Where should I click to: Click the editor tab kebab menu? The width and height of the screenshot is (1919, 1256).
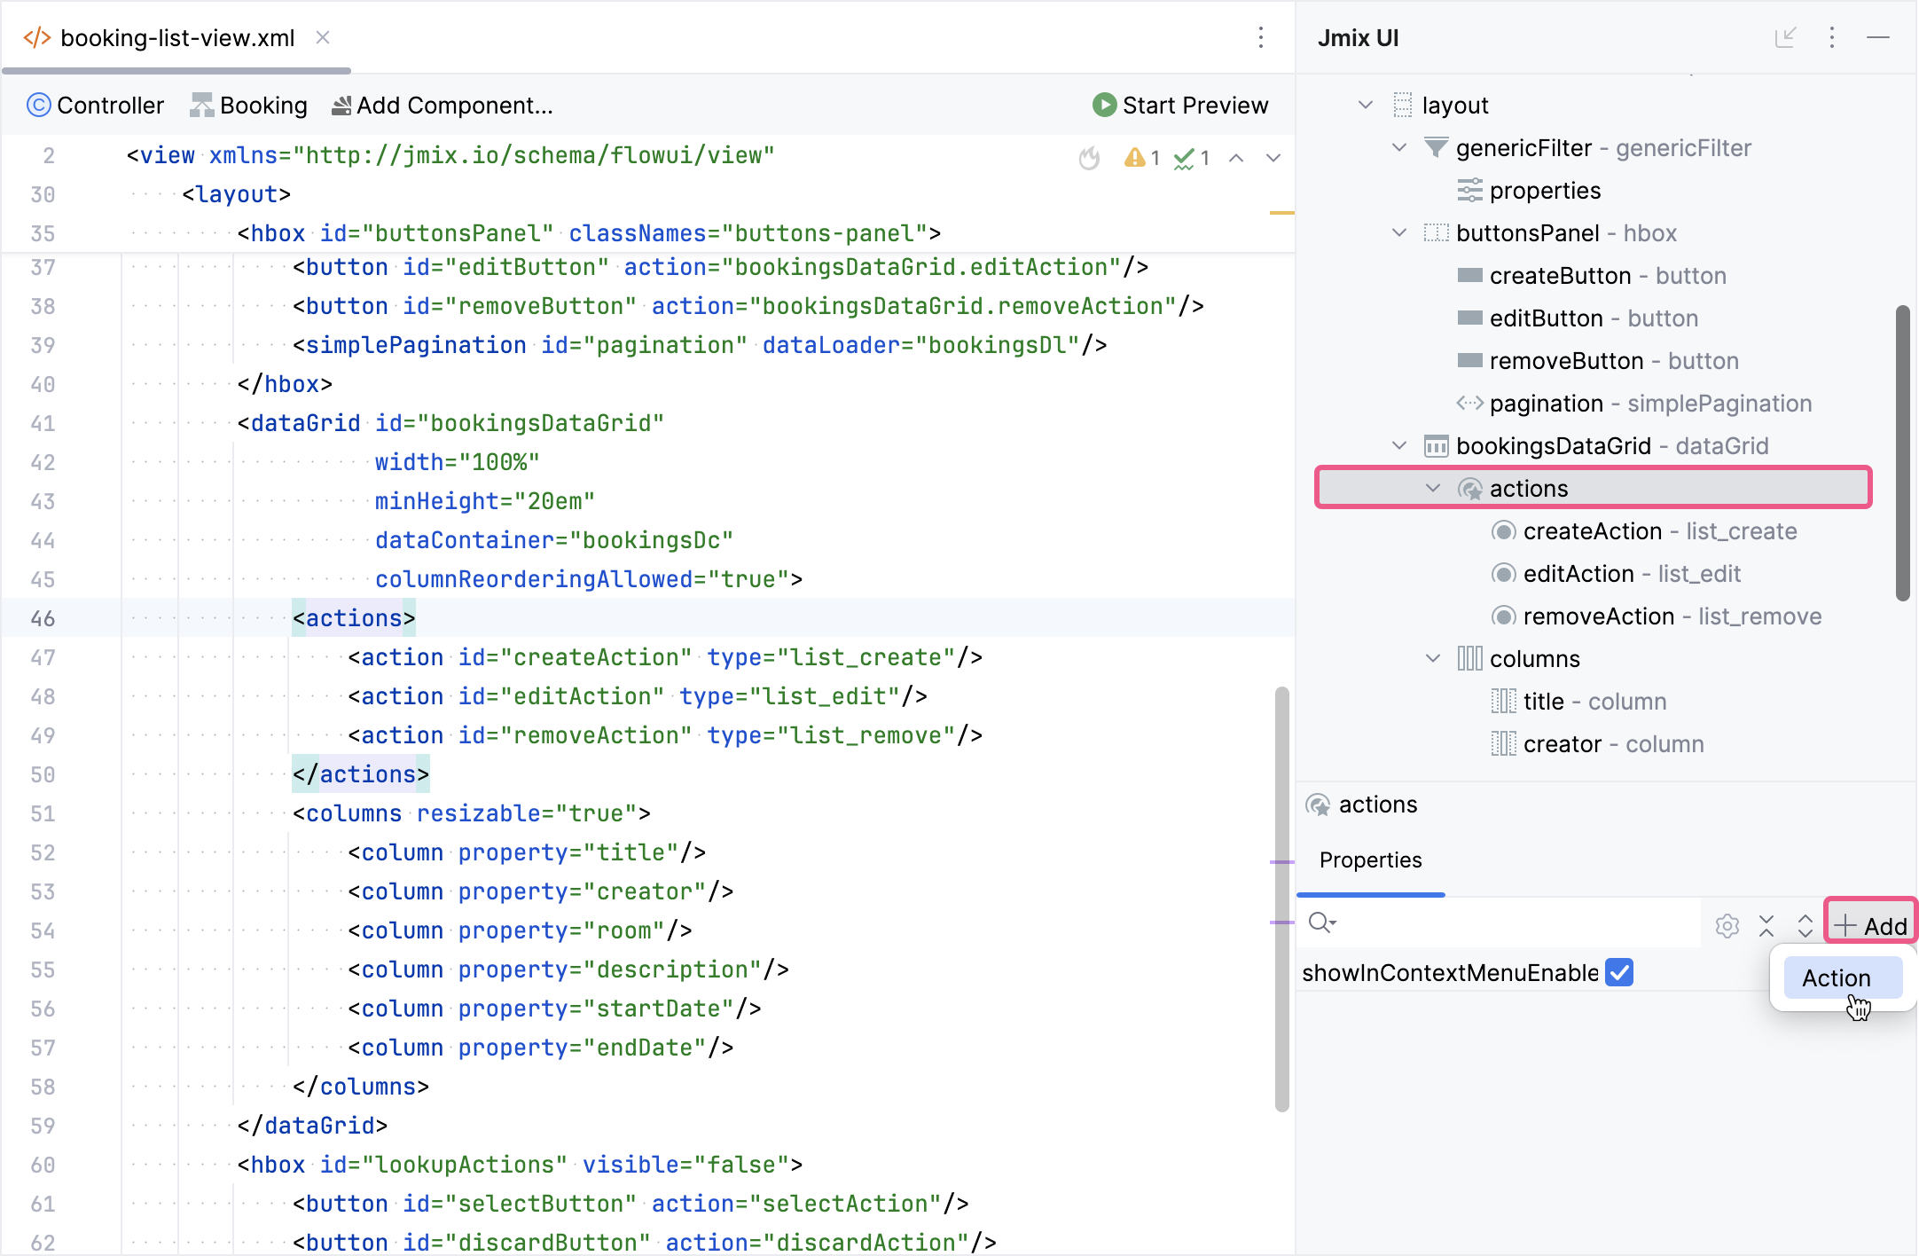[1260, 37]
